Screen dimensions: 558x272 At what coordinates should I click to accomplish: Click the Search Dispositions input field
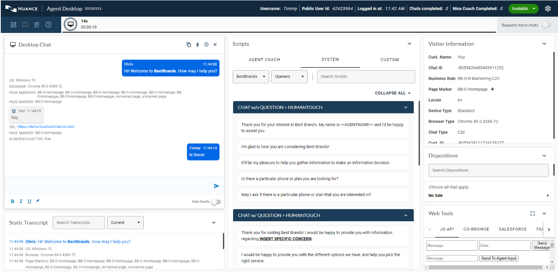(x=488, y=170)
